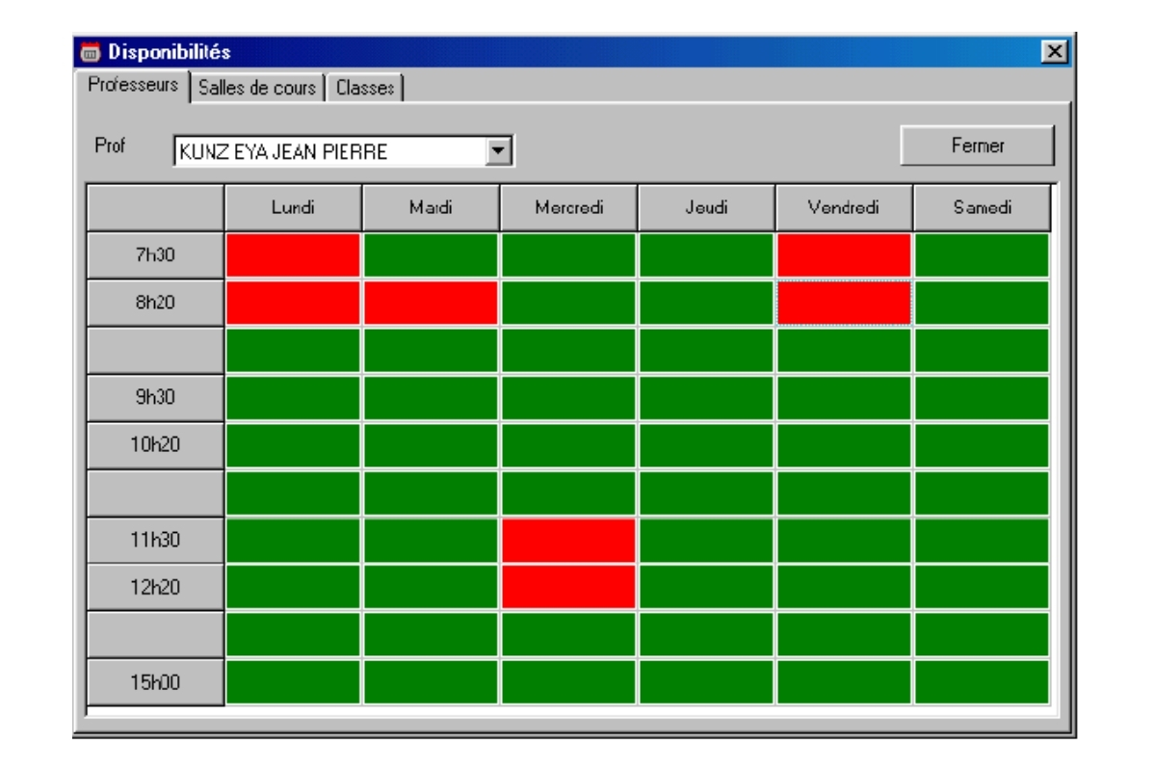Image resolution: width=1156 pixels, height=771 pixels.
Task: Toggle the red Mercredi 11h30 cell
Action: (568, 539)
